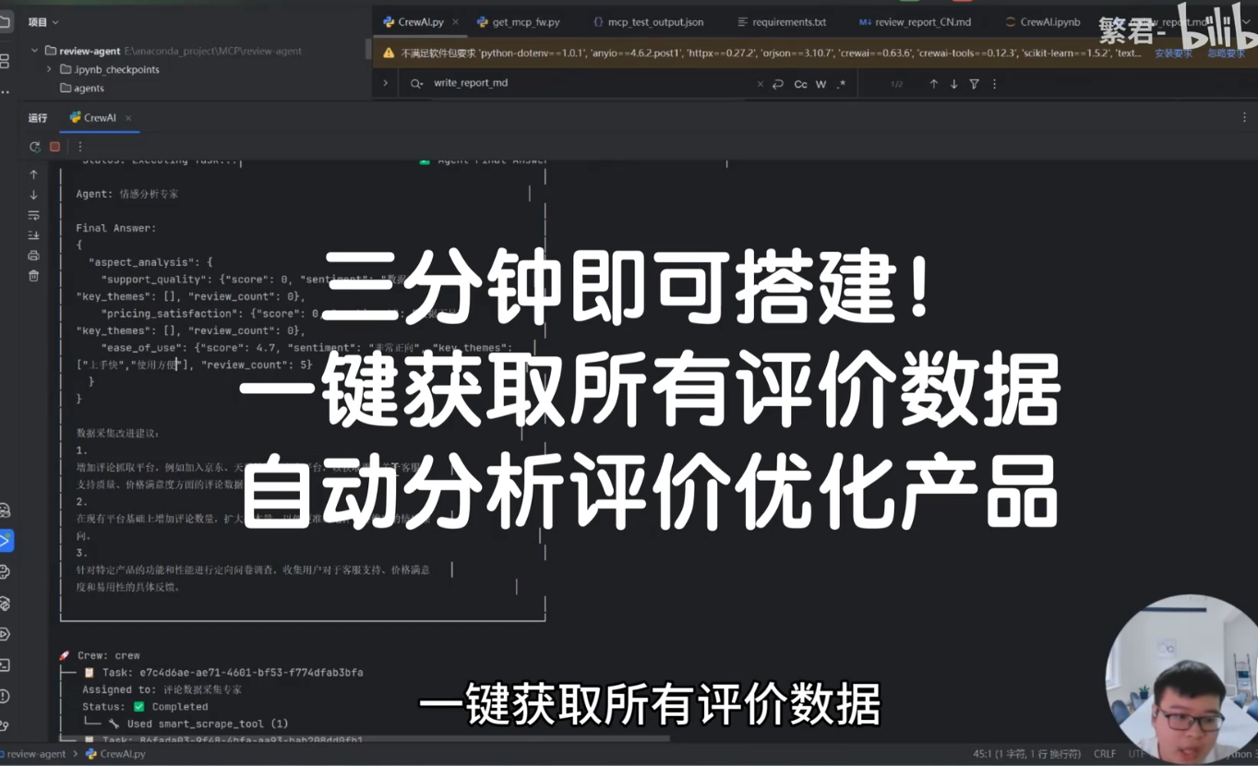Click scroll to end console icon
The width and height of the screenshot is (1258, 766).
[34, 235]
